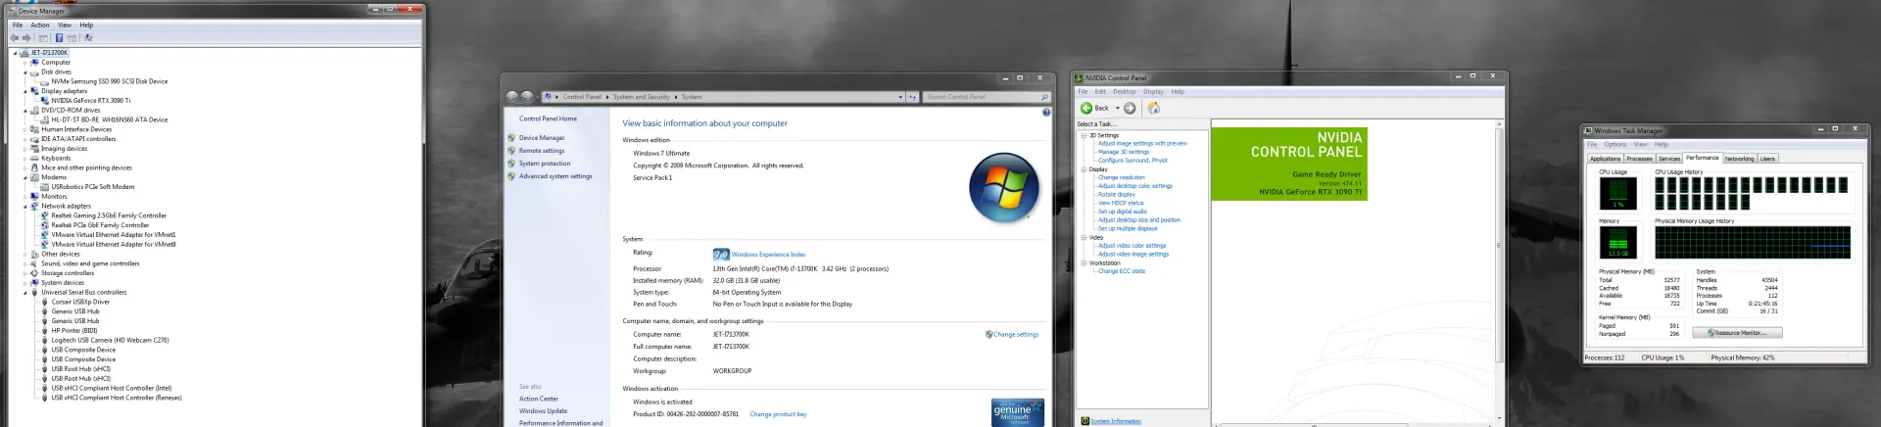
Task: Expand the Keyboards node
Action: tap(25, 158)
